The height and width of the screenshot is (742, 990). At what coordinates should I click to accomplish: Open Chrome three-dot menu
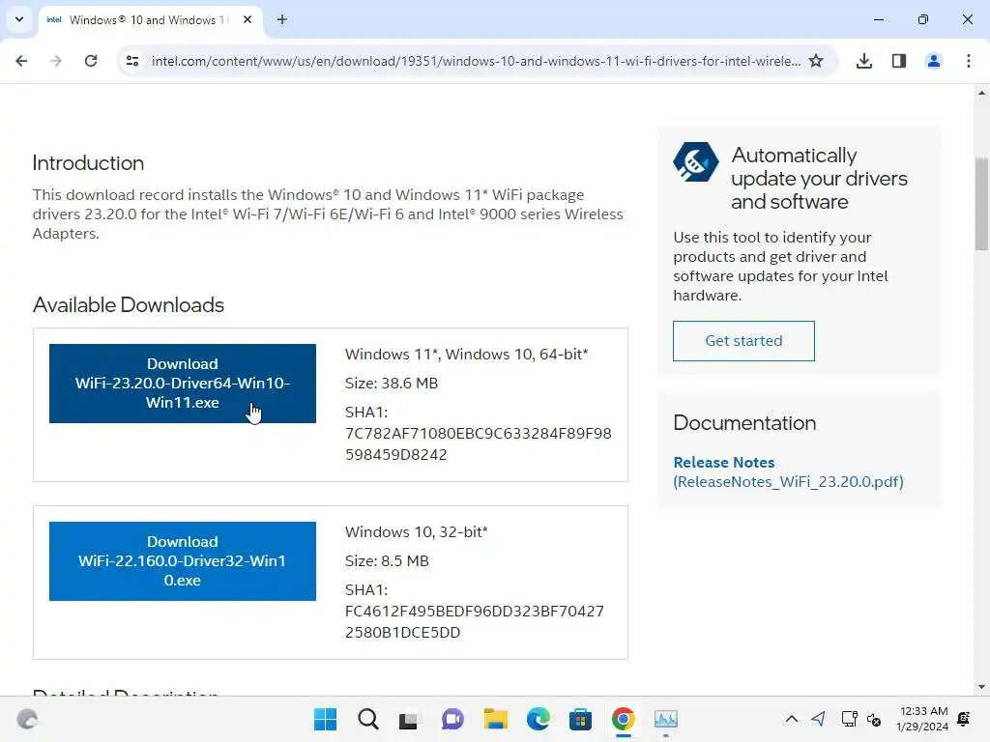[969, 61]
